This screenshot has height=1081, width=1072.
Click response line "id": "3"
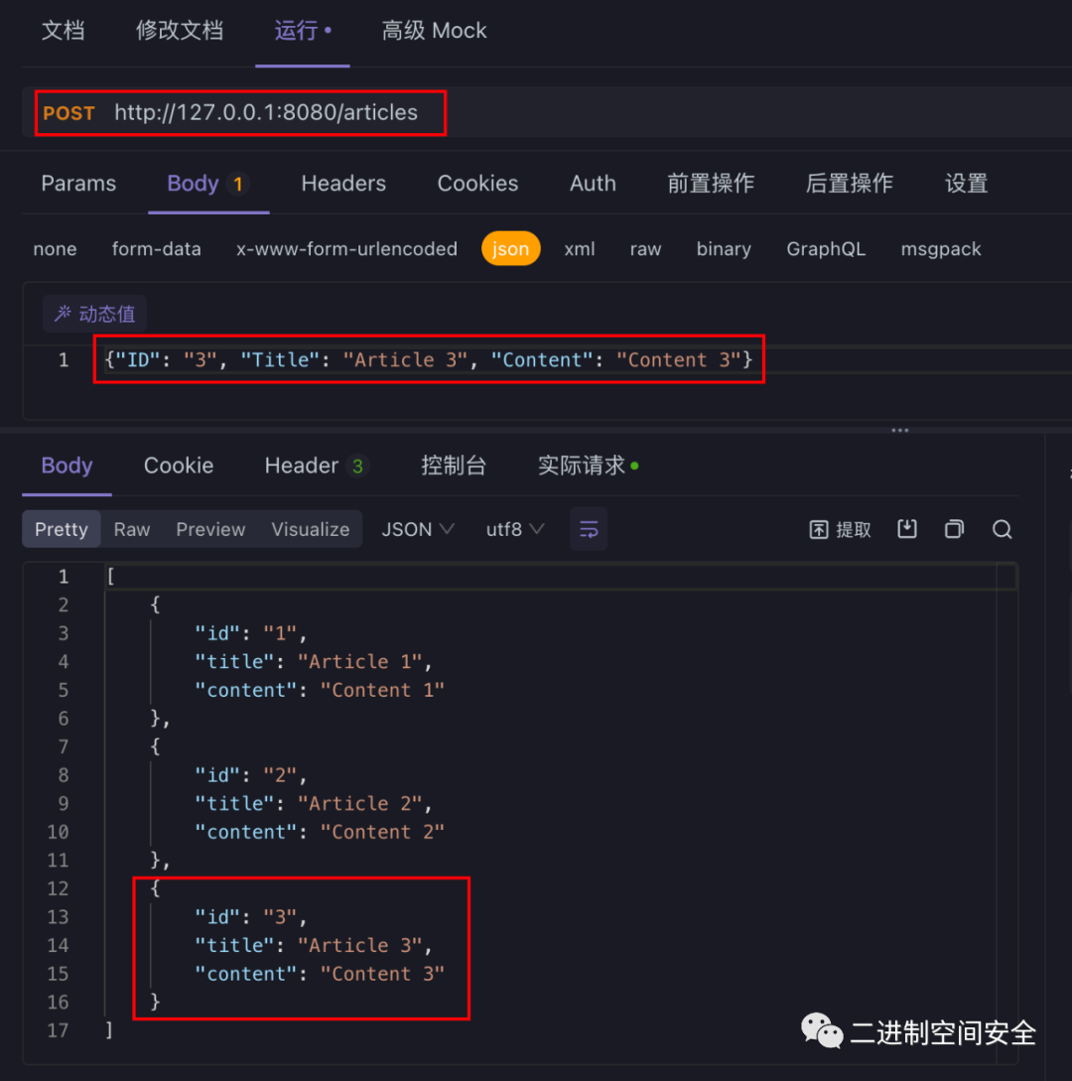point(251,917)
